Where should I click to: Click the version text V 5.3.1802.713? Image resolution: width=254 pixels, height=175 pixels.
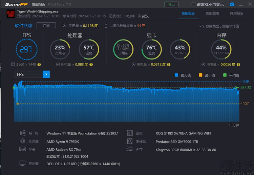click(x=60, y=4)
